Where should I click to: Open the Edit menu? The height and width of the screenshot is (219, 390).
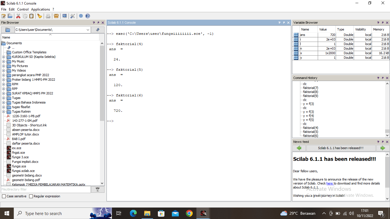tap(12, 9)
